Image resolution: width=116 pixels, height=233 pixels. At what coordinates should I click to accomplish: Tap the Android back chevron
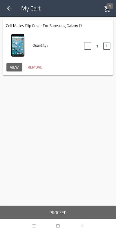coord(82,226)
